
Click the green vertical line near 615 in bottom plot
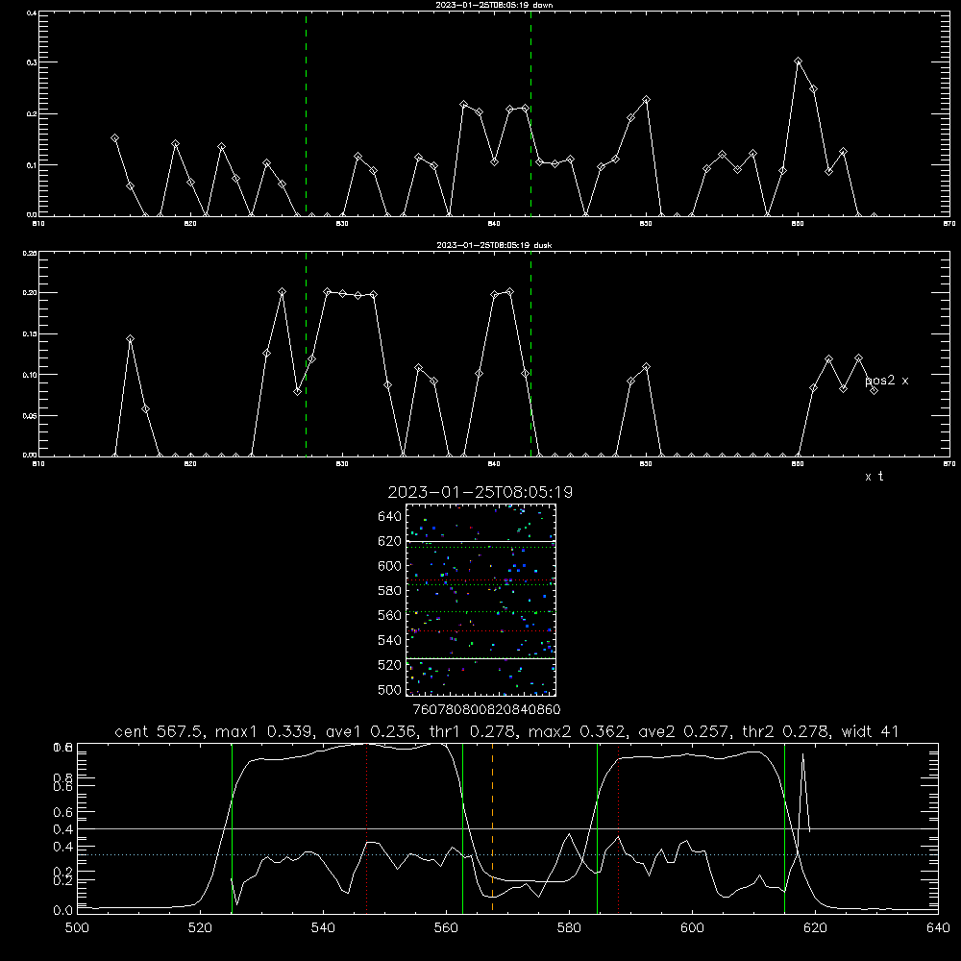784,827
